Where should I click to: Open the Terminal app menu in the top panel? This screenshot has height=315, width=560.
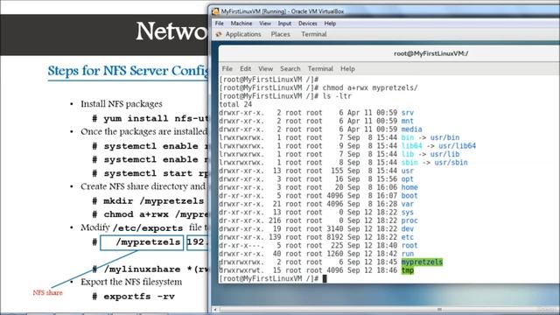click(x=313, y=34)
